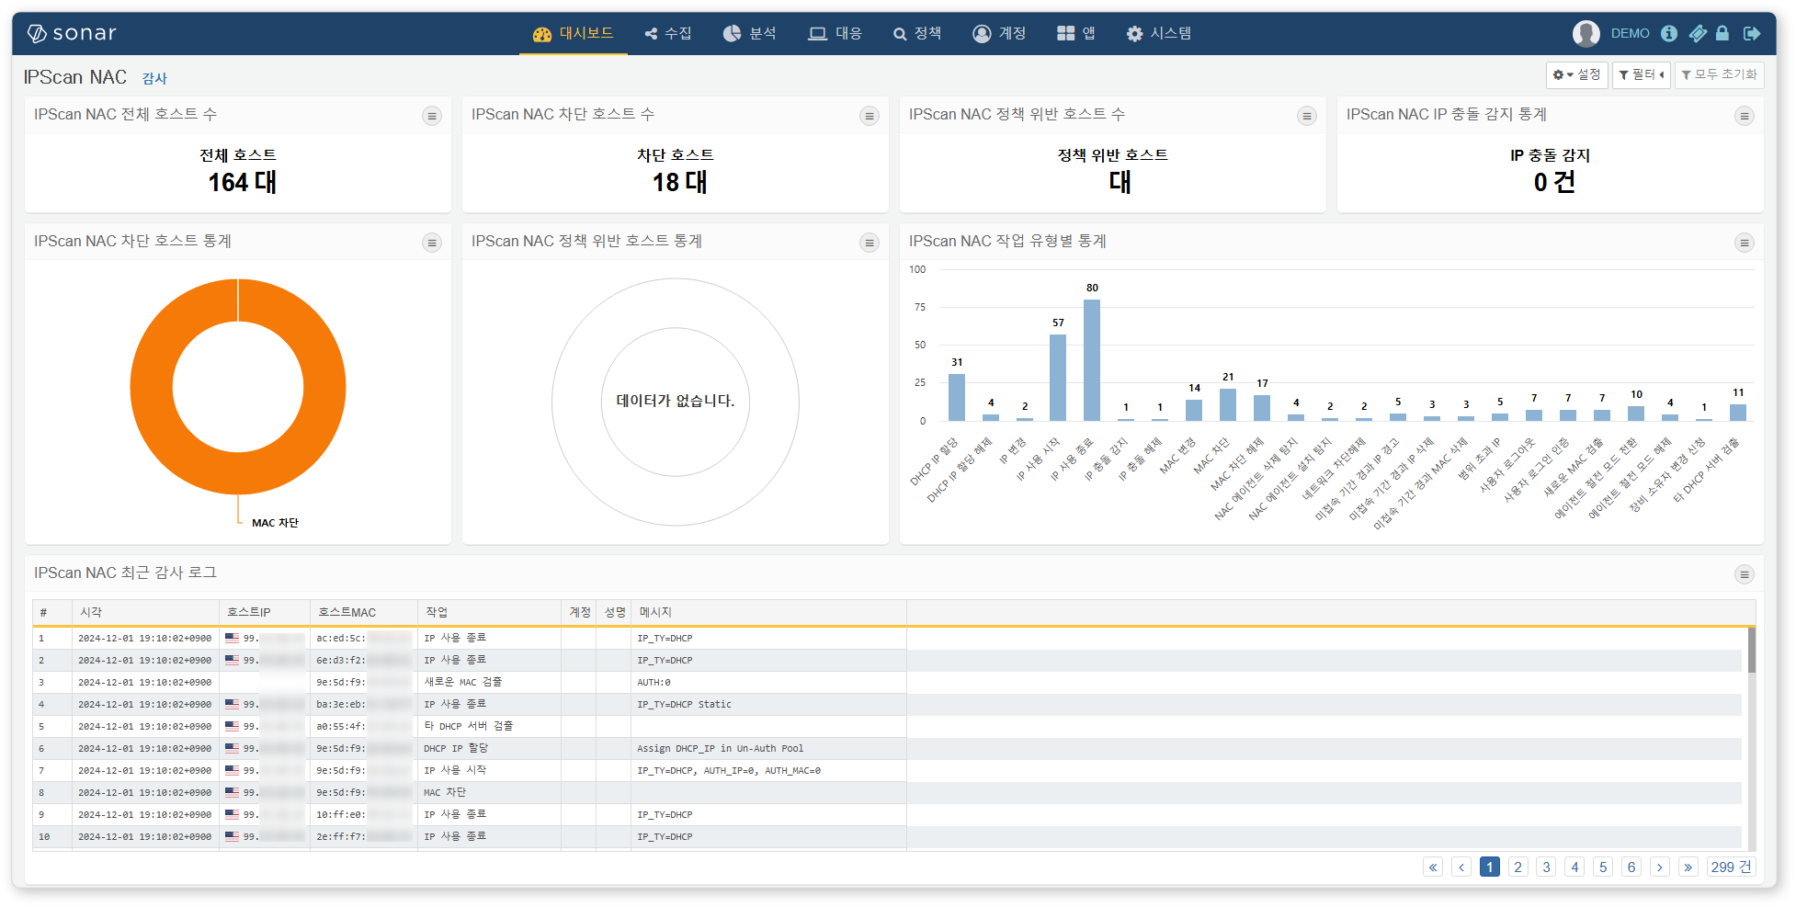Sort by 작업 column header
The image size is (1796, 907).
[x=490, y=612]
